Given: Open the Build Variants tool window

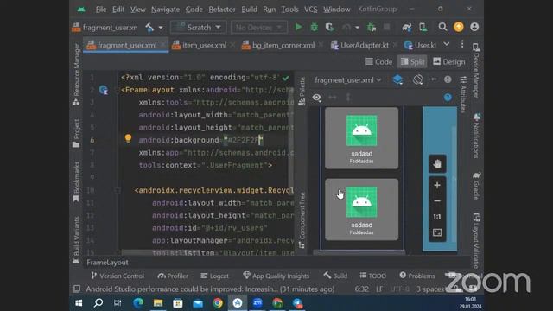Looking at the screenshot, I should (x=76, y=240).
